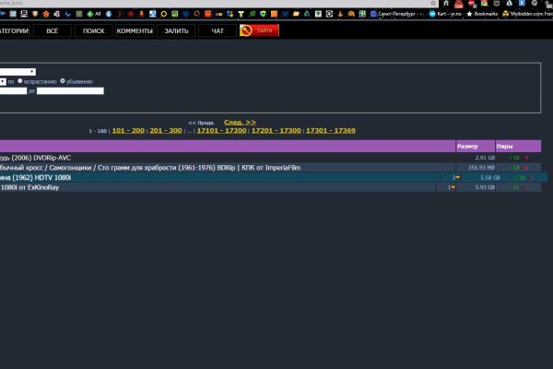
Task: Open the Bookmarks star in the bookmarks bar
Action: pyautogui.click(x=469, y=14)
